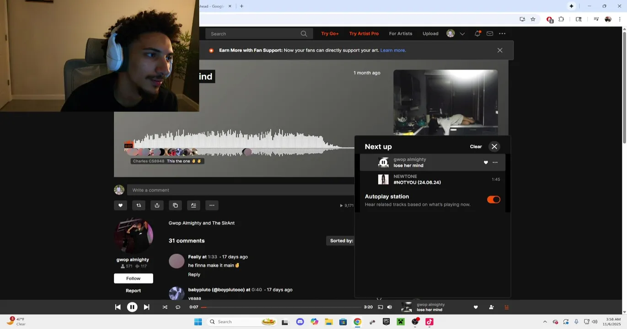Follow gwop almighty
627x329 pixels.
[x=134, y=278]
